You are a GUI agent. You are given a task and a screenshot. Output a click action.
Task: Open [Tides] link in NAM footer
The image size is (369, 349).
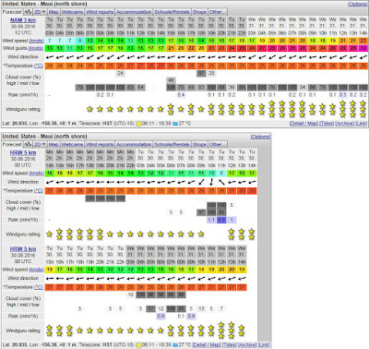pos(327,124)
